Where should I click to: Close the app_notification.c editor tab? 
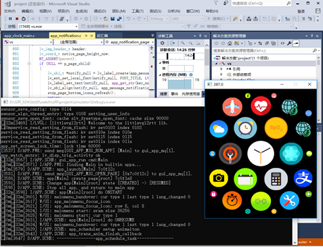[x=91, y=36]
